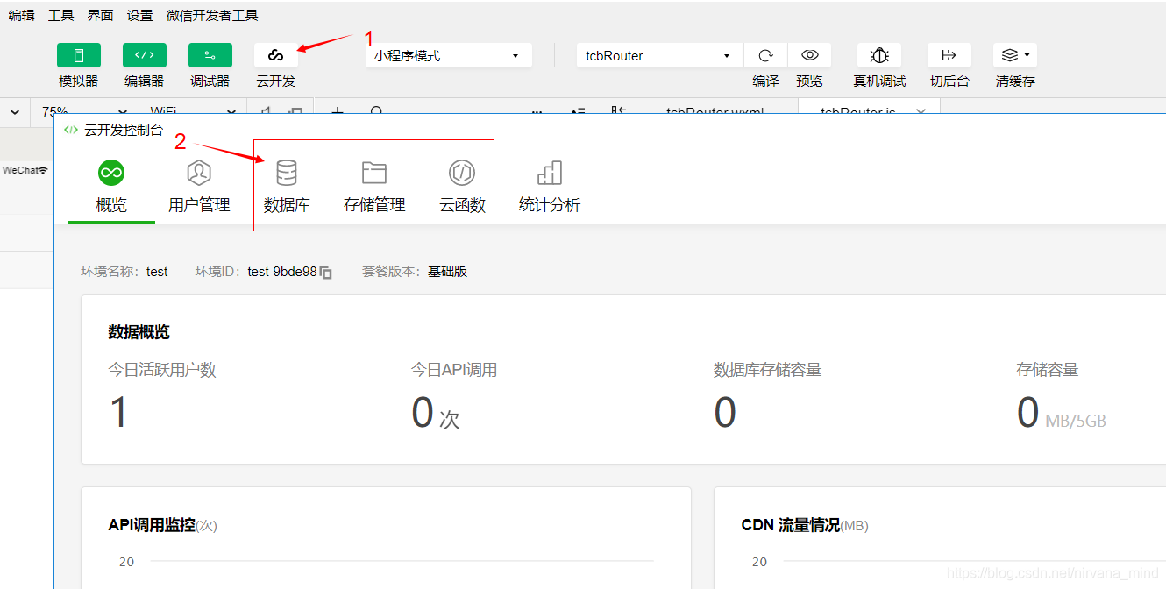The height and width of the screenshot is (589, 1166).
Task: Start 真机调试 remote device debugging
Action: coord(879,55)
